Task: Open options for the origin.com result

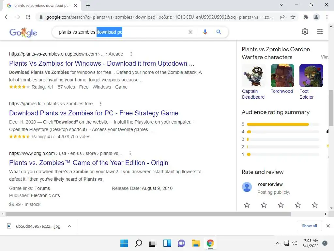Action: tap(130, 154)
